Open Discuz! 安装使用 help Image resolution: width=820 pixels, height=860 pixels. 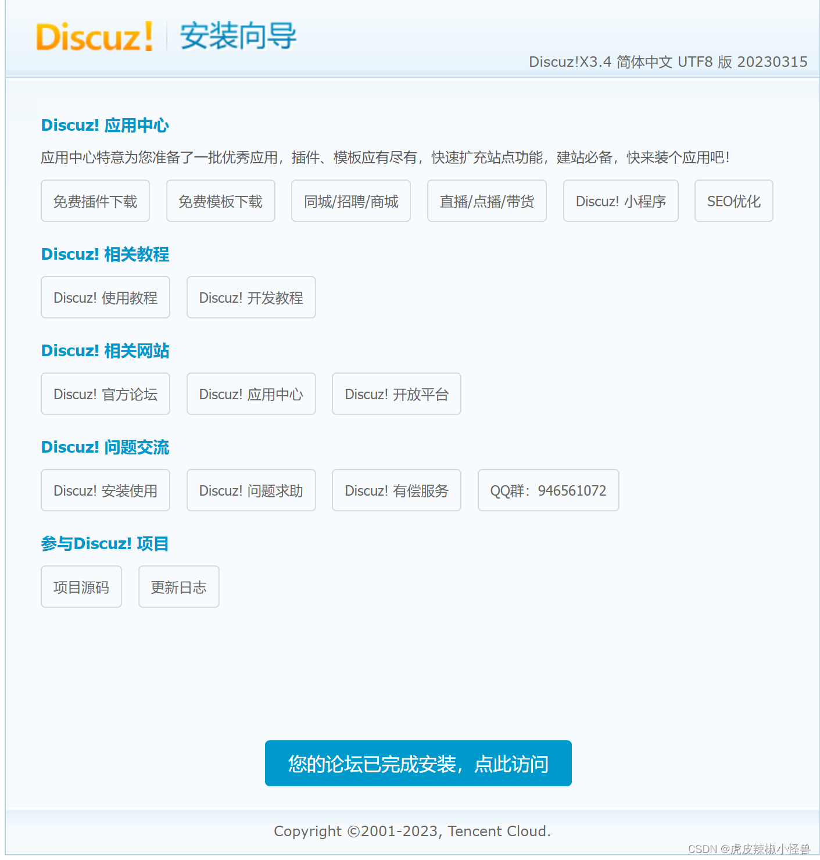(105, 490)
